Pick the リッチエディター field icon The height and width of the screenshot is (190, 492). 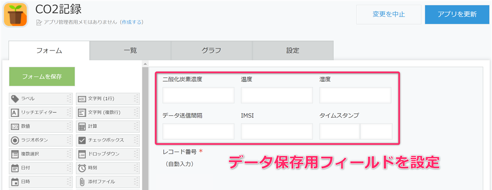(15, 113)
